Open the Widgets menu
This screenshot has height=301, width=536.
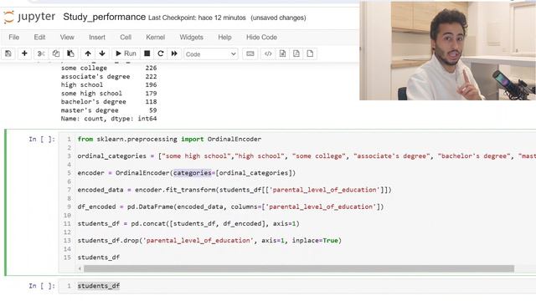[x=192, y=37]
